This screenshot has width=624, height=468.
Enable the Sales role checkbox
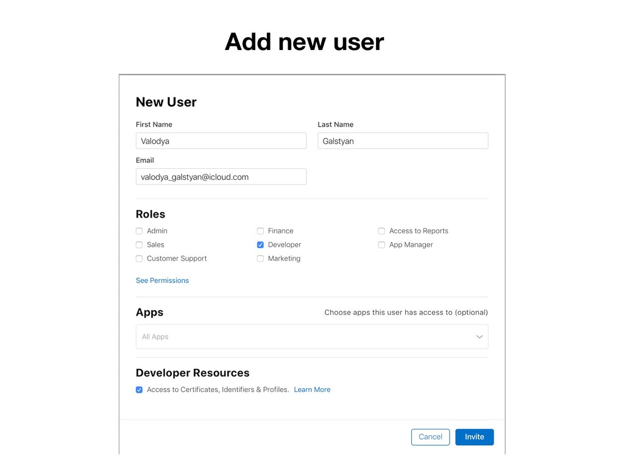click(x=139, y=245)
